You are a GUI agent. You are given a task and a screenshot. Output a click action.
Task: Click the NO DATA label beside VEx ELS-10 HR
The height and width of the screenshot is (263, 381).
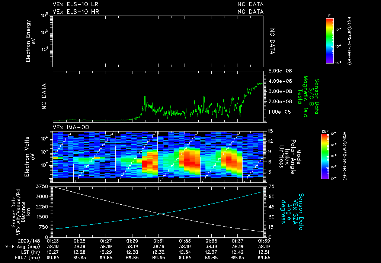[250, 12]
